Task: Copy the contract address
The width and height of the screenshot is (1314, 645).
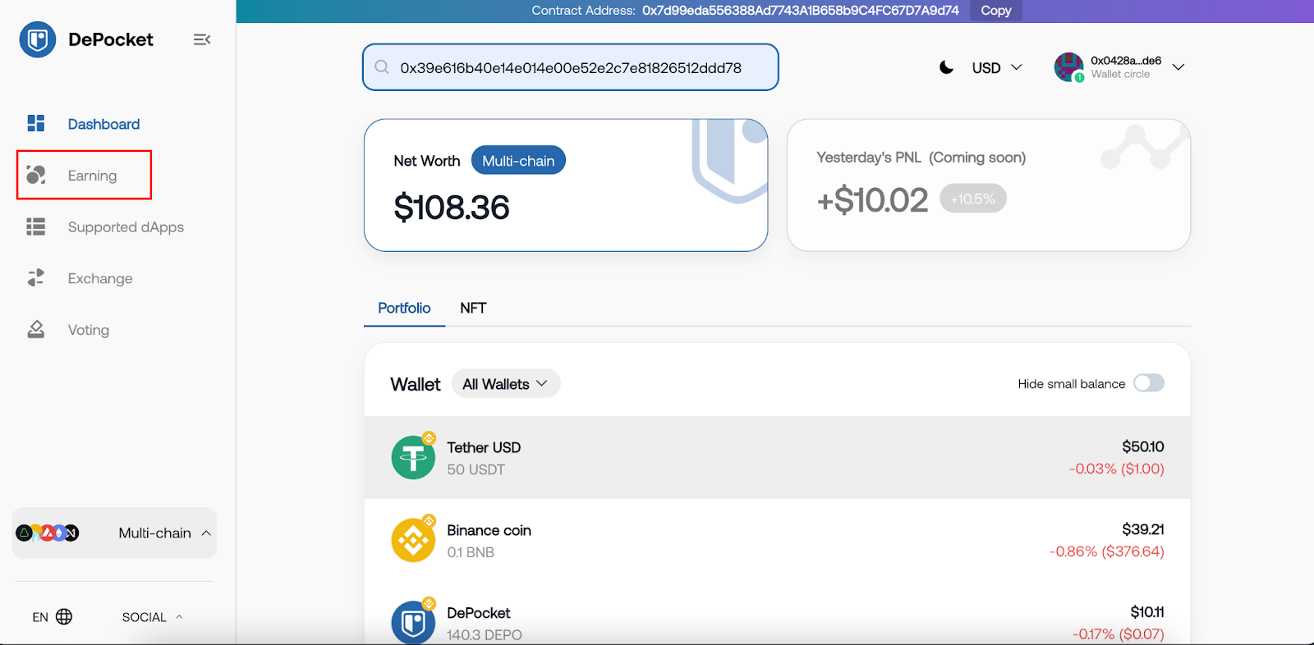Action: coord(996,11)
